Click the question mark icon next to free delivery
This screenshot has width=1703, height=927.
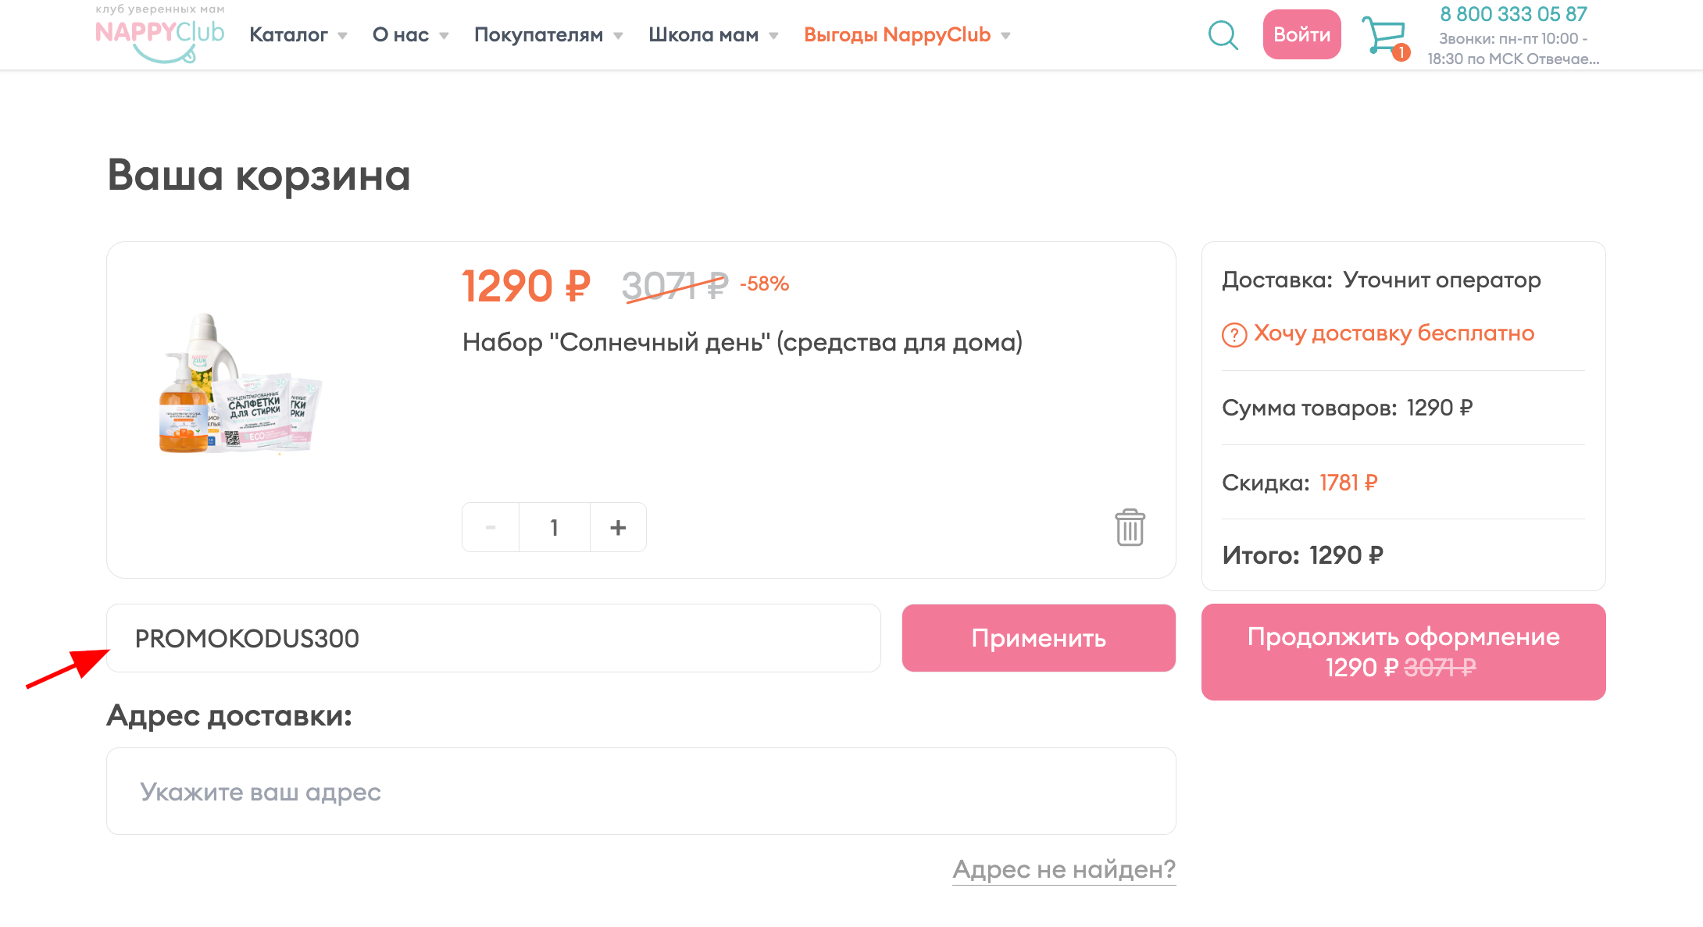[x=1233, y=334]
